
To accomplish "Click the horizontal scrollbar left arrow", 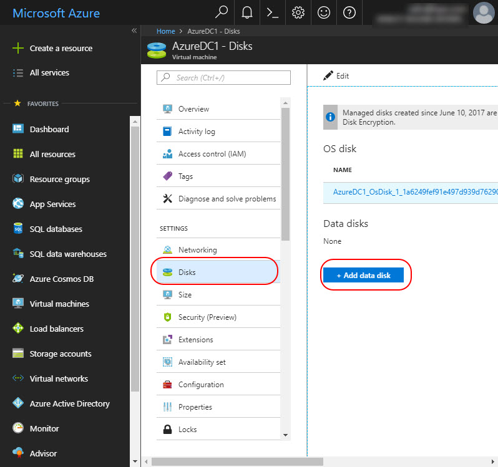I will [146, 461].
